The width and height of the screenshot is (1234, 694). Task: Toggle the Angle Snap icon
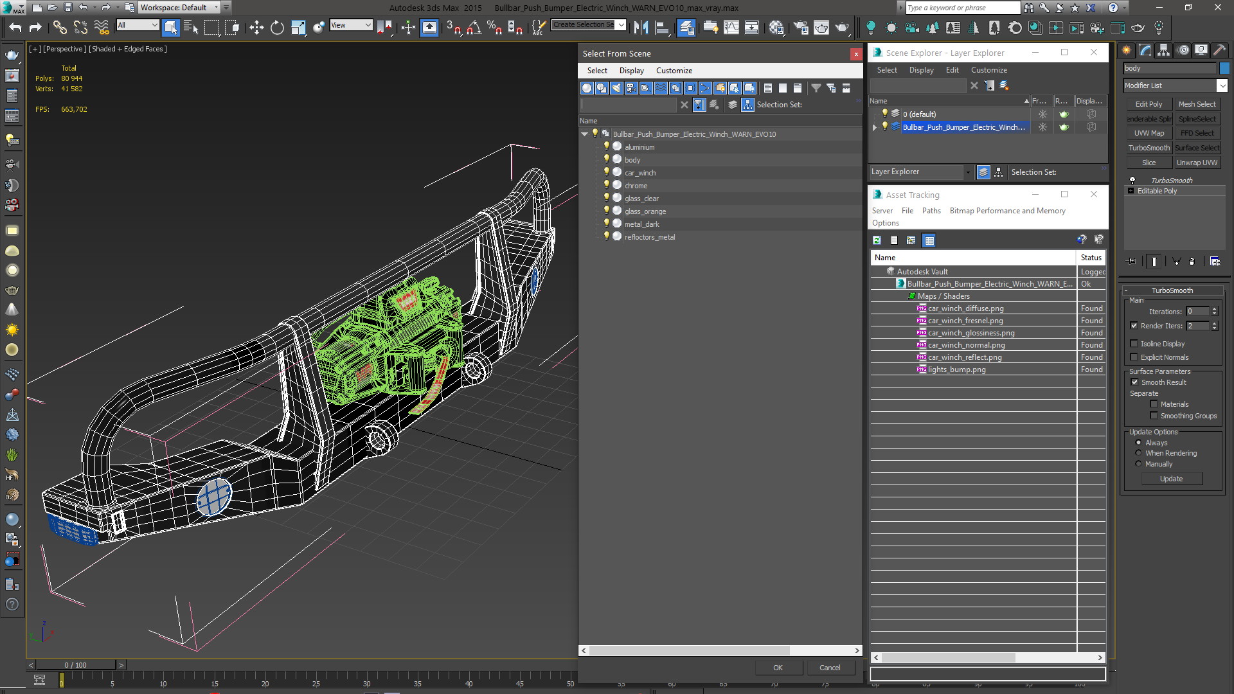click(474, 28)
